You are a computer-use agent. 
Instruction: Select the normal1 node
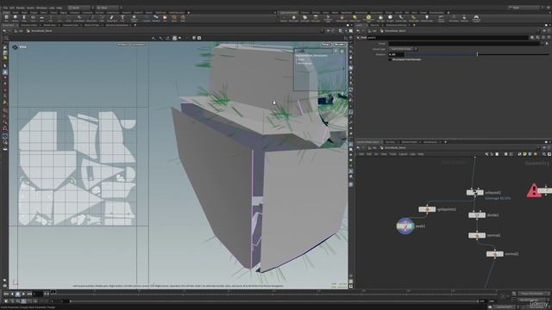pos(477,235)
